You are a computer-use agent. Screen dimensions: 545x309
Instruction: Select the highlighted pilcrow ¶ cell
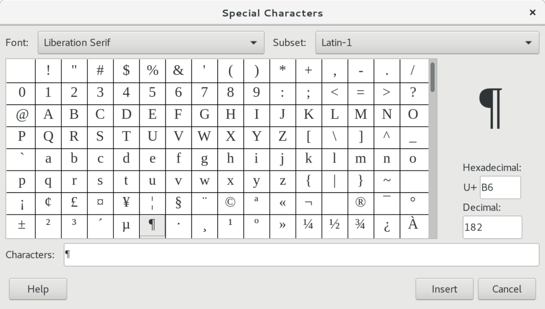click(152, 225)
